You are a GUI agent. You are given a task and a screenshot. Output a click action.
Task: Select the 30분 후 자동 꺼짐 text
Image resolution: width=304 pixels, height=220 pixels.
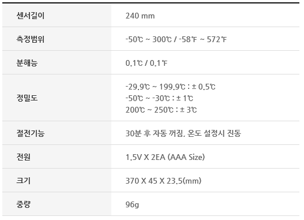[x=154, y=133]
